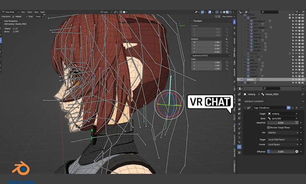Select the metarig row in outliner
Image resolution: width=306 pixels, height=184 pixels.
pyautogui.click(x=271, y=80)
